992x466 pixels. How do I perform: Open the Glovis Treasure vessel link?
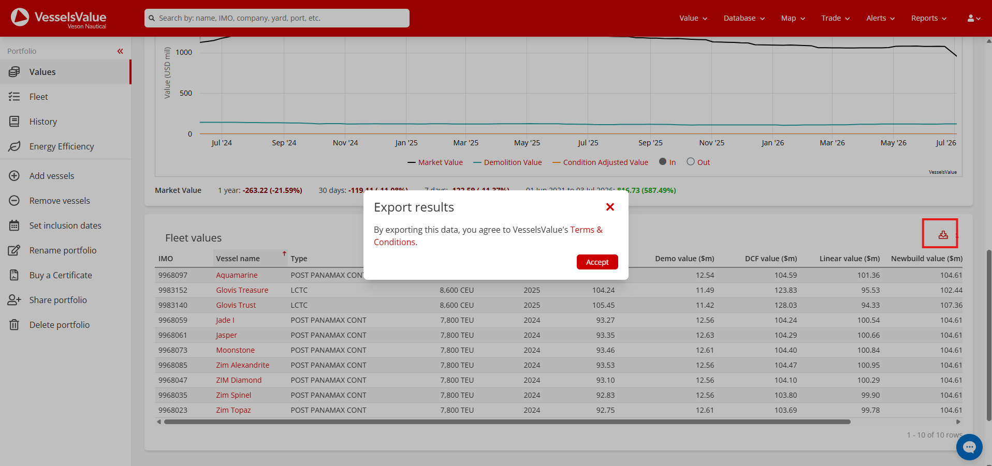[242, 290]
